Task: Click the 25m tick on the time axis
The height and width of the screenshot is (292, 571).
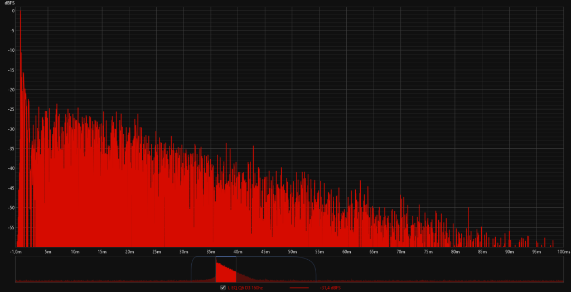Action: (x=157, y=252)
